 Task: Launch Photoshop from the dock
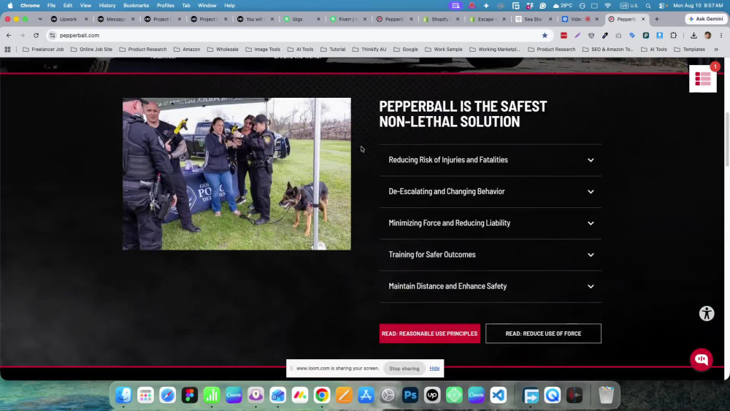(410, 395)
